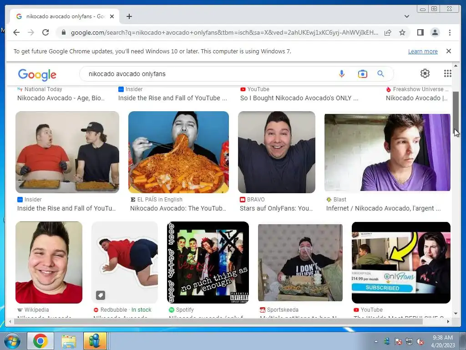Click the horizontal scrollbar left arrow
The width and height of the screenshot is (466, 350).
[10, 321]
